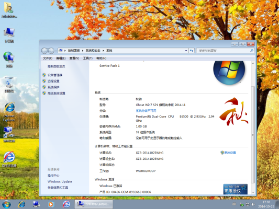Screen dimensions: 279x209
Task: Open the 查看(V) menu
Action: coord(74,58)
